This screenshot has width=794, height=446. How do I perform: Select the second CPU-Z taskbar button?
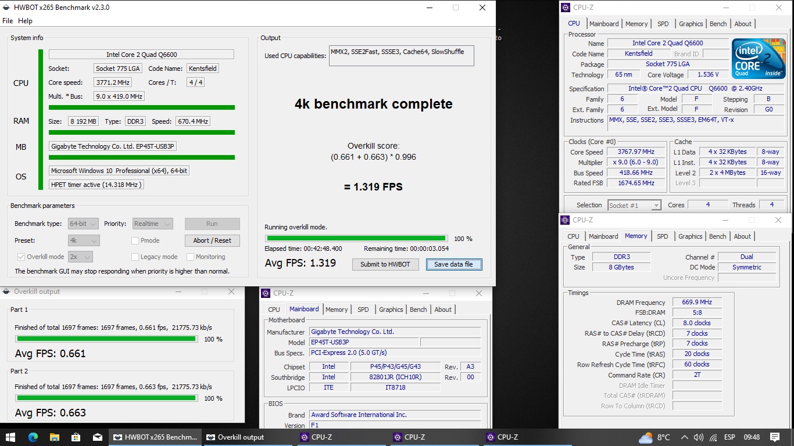435,437
